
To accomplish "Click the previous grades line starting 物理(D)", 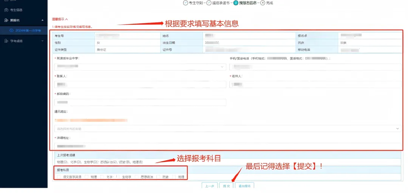I will click(x=100, y=162).
